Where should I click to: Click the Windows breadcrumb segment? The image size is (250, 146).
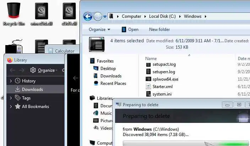[x=192, y=16]
